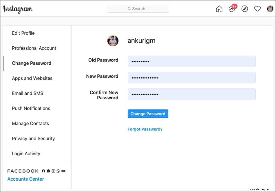The height and width of the screenshot is (192, 276).
Task: Click the FACEBOOK wordmark text
Action: coord(23,171)
